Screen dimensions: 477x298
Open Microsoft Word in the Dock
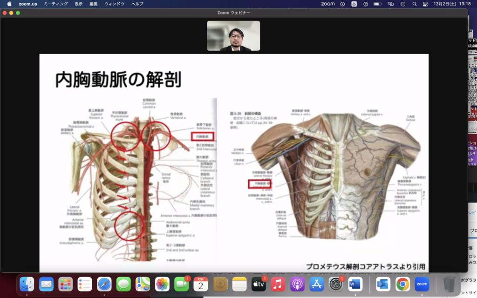[355, 284]
